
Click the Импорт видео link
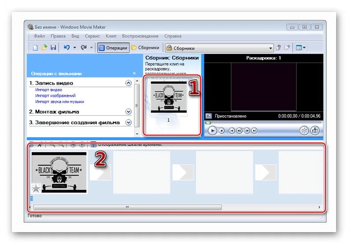pyautogui.click(x=48, y=90)
